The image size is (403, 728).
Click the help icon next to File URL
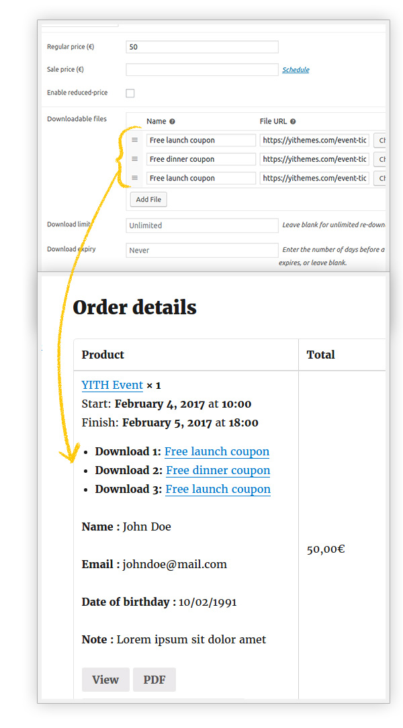tap(293, 122)
